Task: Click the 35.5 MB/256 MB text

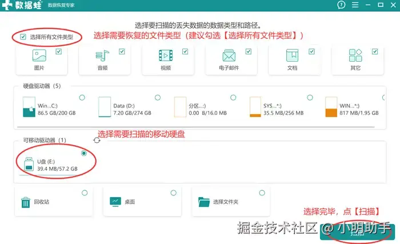Action: [283, 113]
